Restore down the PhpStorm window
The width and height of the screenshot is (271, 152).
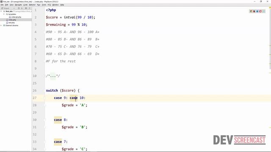coord(261,1)
